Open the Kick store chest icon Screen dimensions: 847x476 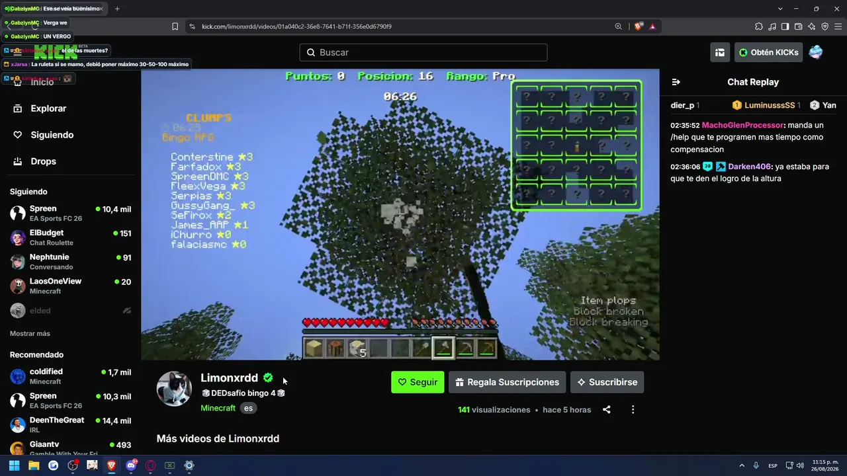[x=720, y=52]
